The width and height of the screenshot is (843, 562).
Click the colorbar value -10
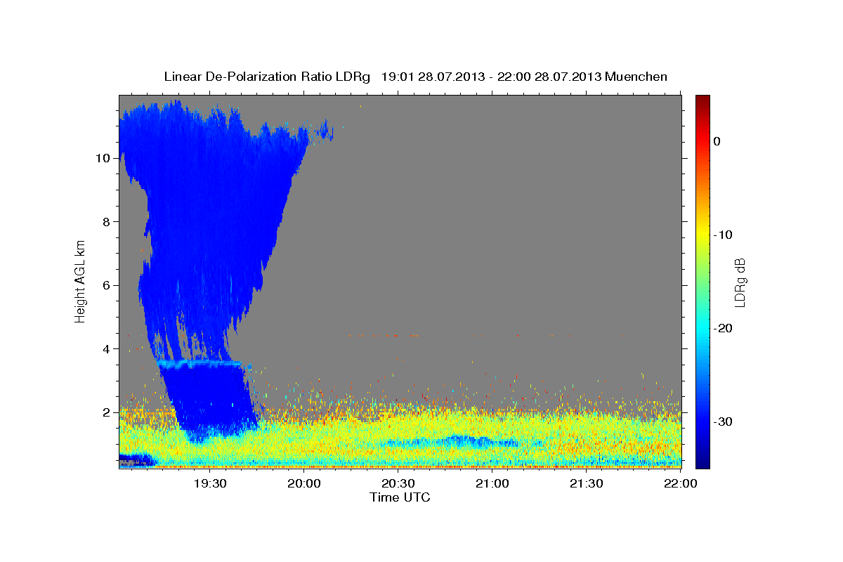(724, 235)
